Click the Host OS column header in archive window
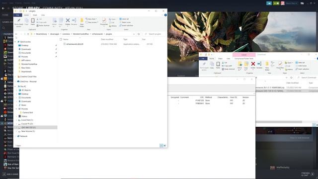This screenshot has height=179, width=318. (234, 97)
